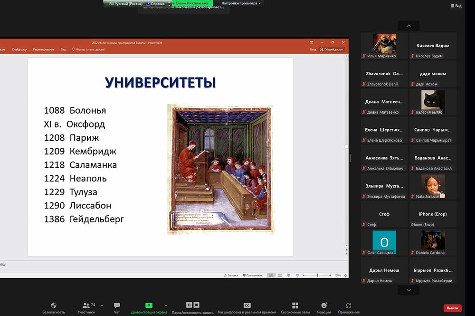Expand the arrow next to Демонстрация экрана
The image size is (475, 316).
pyautogui.click(x=166, y=306)
